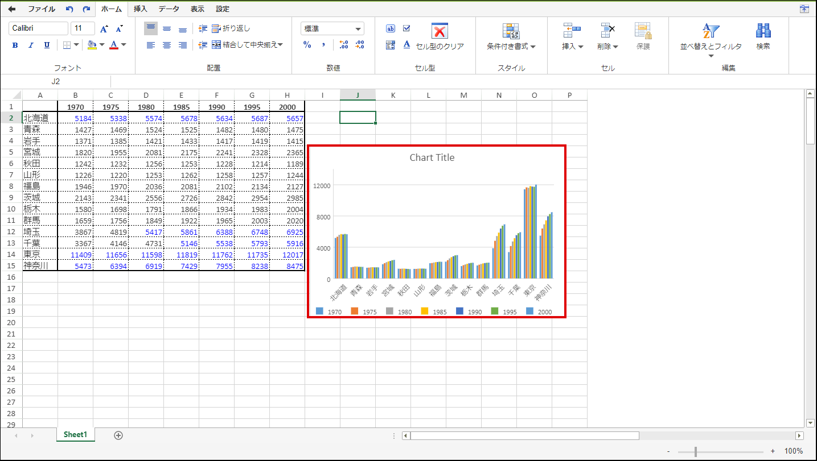The image size is (817, 461).
Task: Switch to データ tab
Action: pyautogui.click(x=169, y=9)
